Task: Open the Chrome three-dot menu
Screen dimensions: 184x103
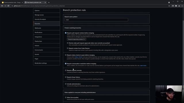Action: pyautogui.click(x=182, y=6)
